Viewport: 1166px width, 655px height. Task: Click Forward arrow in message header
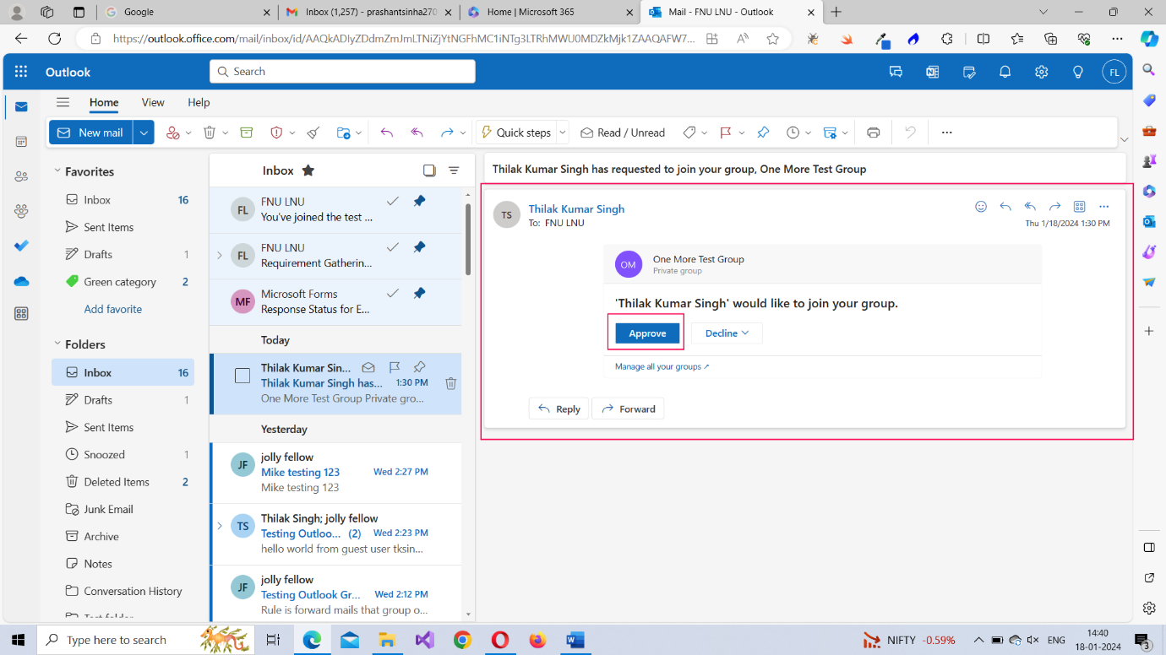(1054, 207)
